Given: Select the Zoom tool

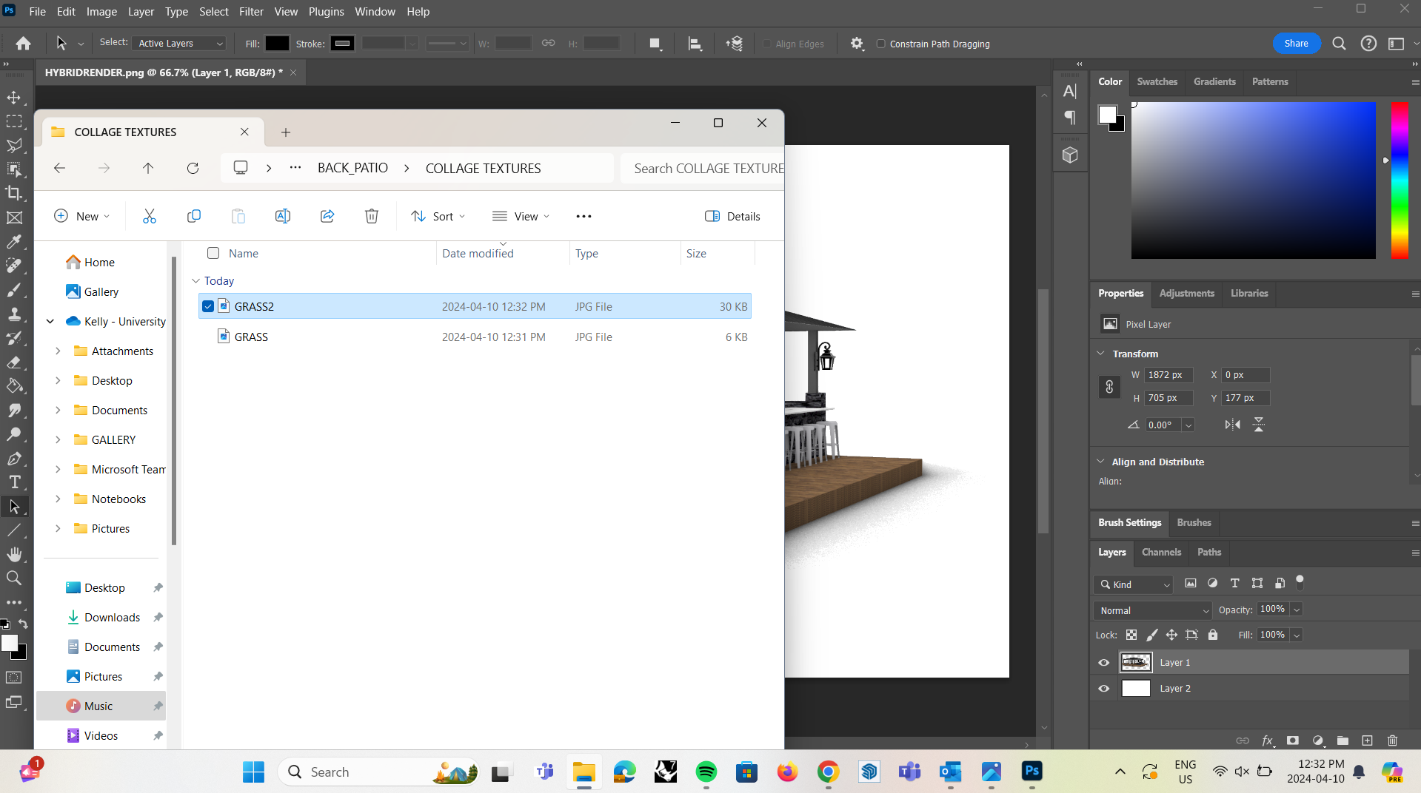Looking at the screenshot, I should pyautogui.click(x=15, y=578).
